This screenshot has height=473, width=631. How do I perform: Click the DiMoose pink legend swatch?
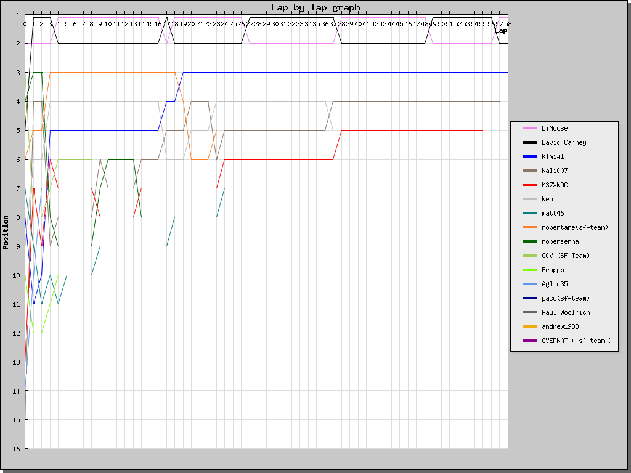529,128
